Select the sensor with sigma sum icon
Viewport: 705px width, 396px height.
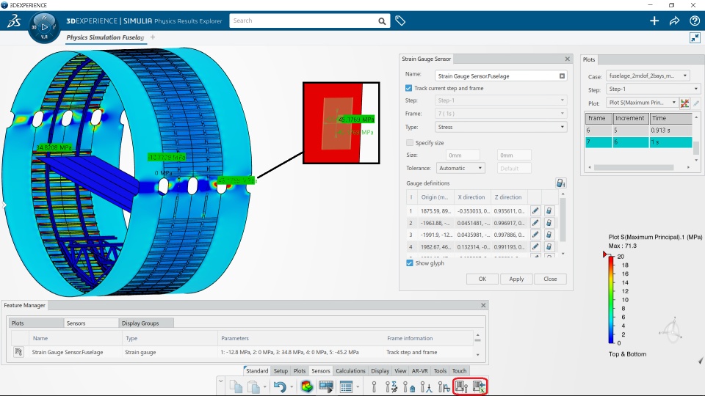pos(391,386)
